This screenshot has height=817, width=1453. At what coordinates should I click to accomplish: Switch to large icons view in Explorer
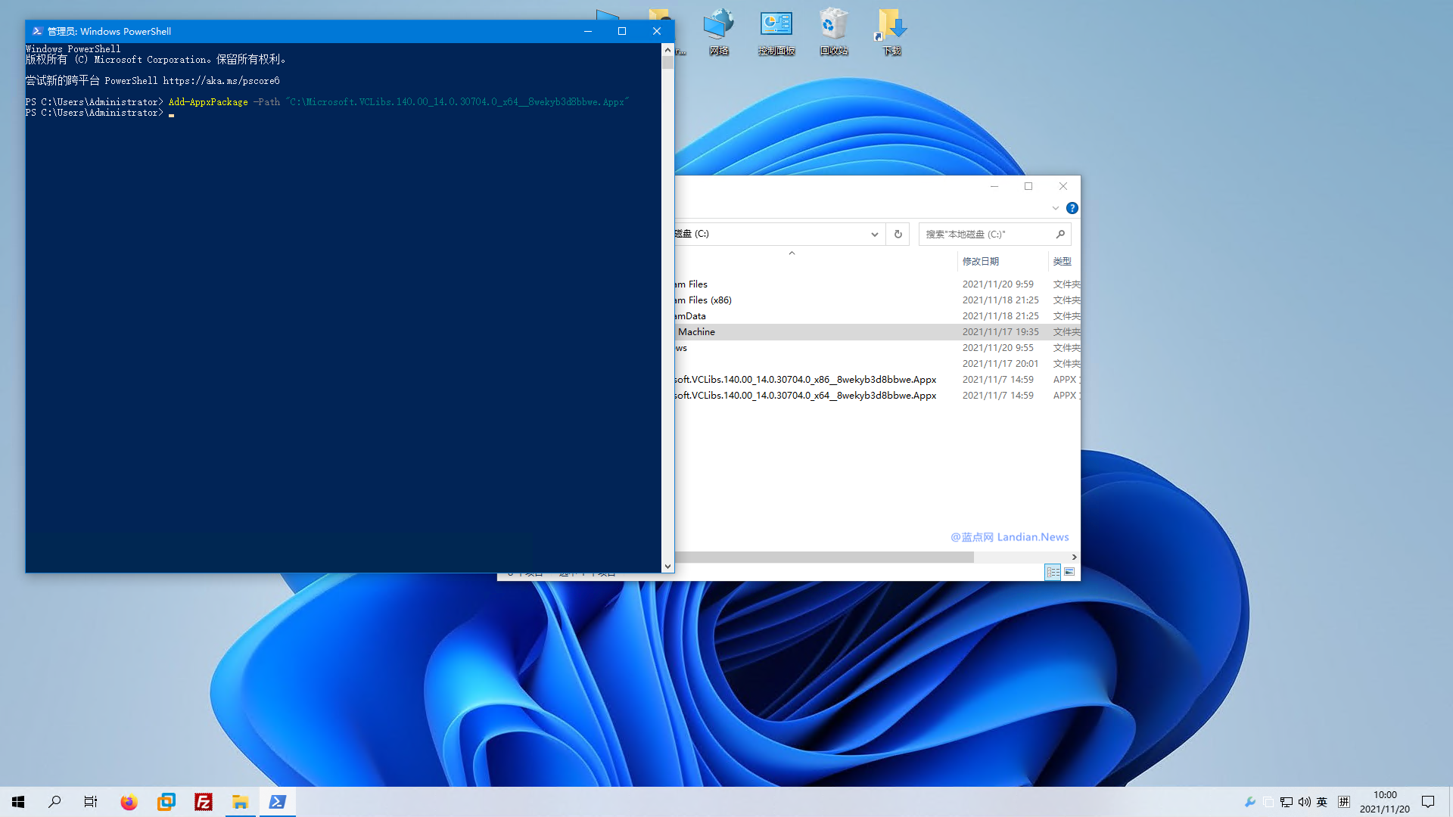coord(1069,572)
